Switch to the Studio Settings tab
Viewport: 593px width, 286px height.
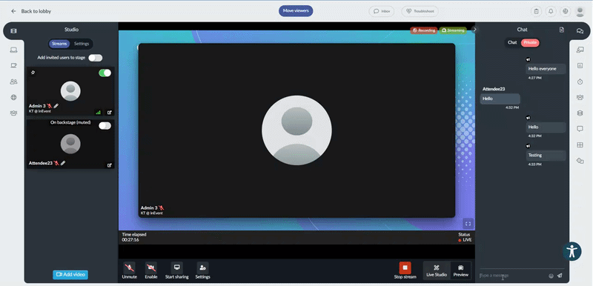[82, 44]
